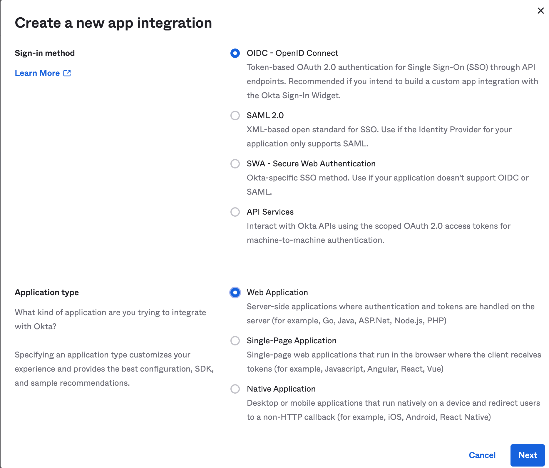This screenshot has height=468, width=549.
Task: Choose SWA - Secure Web Authentication
Action: (x=235, y=164)
